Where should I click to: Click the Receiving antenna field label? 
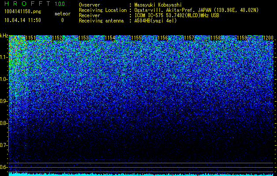(101, 21)
